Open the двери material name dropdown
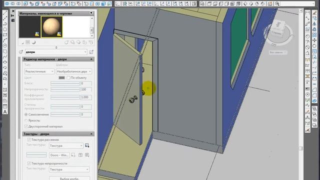 pyautogui.click(x=85, y=52)
